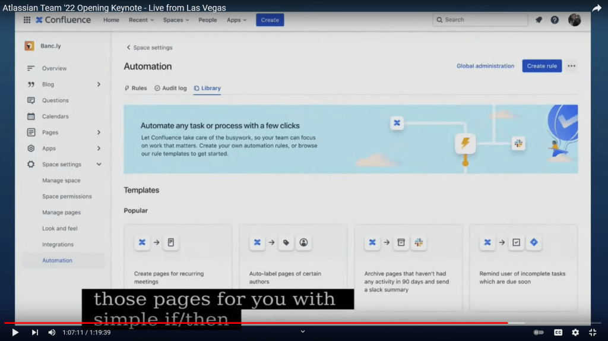The image size is (608, 341).
Task: Toggle closed captions on video
Action: pos(558,333)
